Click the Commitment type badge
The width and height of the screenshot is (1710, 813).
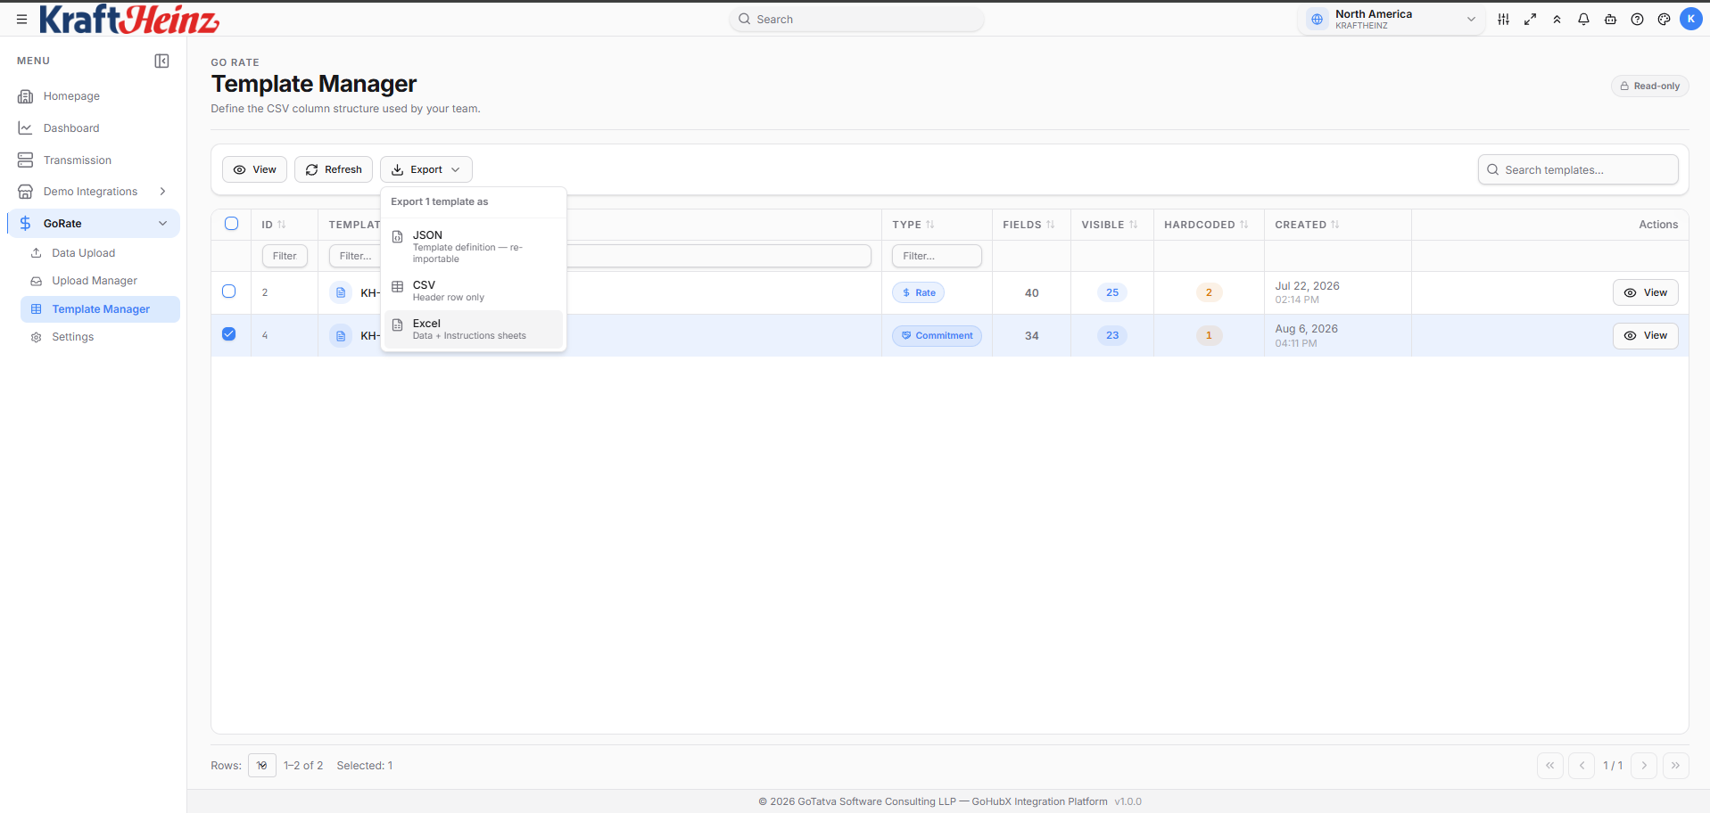[937, 336]
